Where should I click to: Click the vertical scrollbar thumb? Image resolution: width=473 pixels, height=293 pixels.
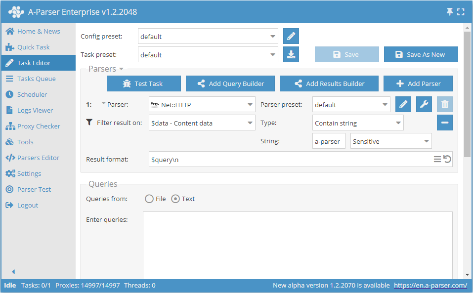click(x=467, y=94)
